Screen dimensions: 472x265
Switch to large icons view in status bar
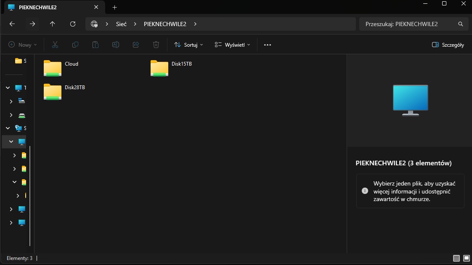click(466, 258)
